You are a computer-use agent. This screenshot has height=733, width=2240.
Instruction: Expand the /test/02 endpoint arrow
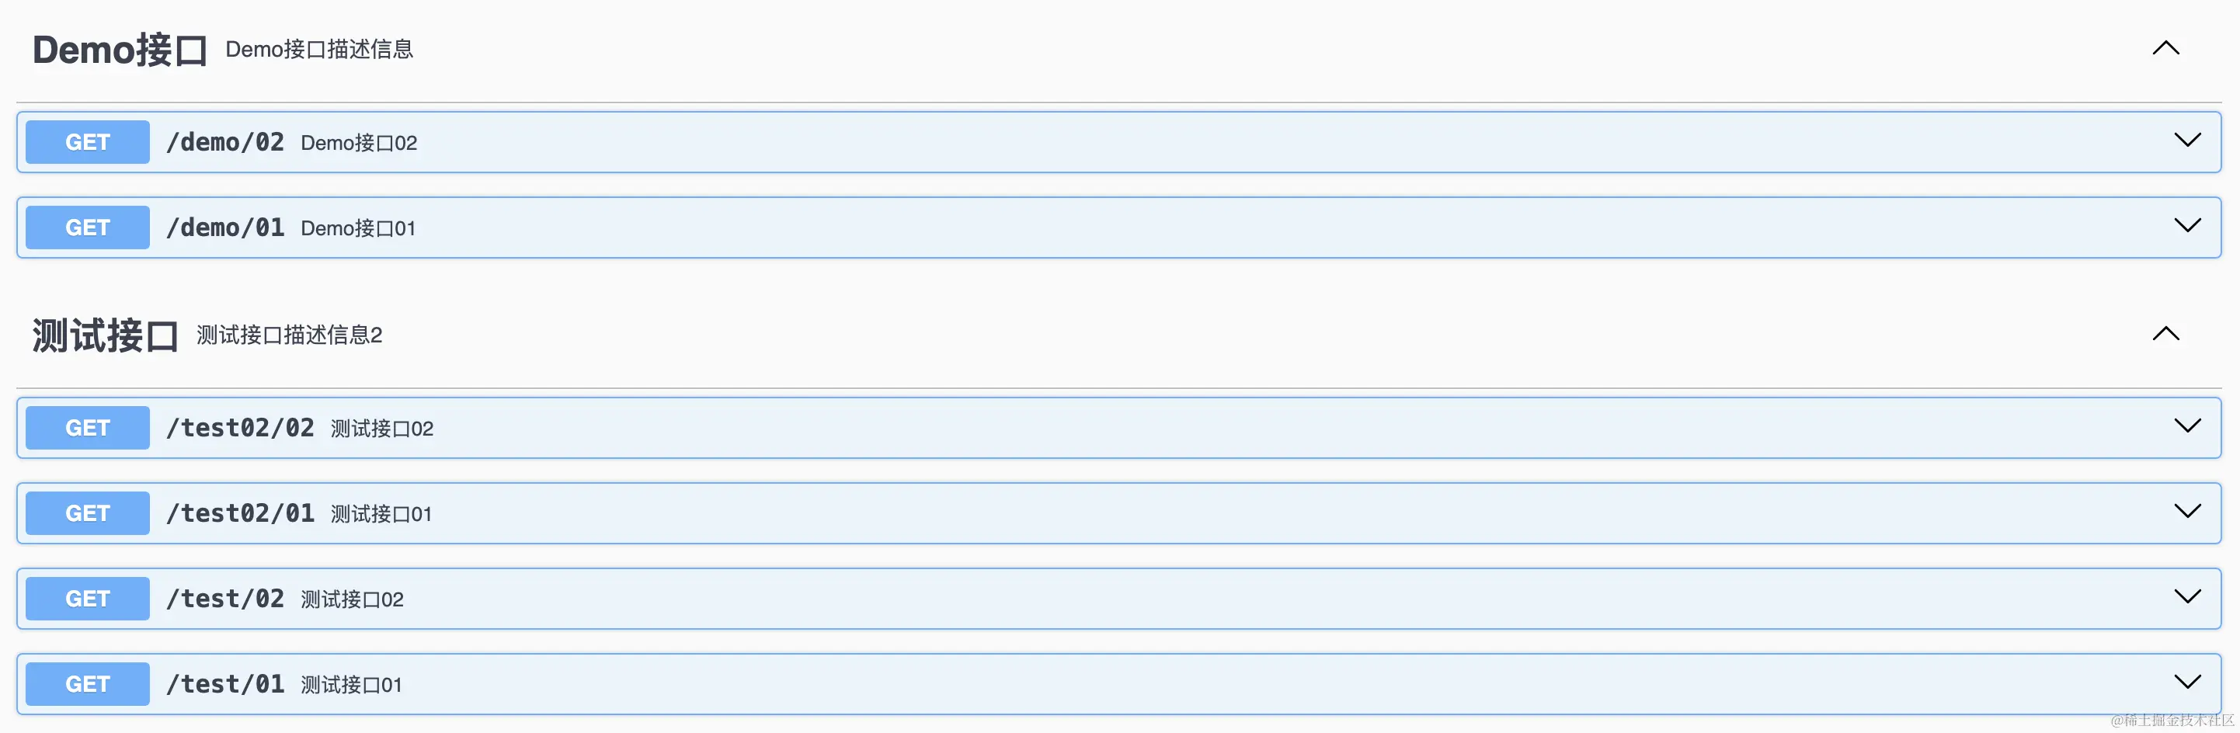click(2187, 596)
